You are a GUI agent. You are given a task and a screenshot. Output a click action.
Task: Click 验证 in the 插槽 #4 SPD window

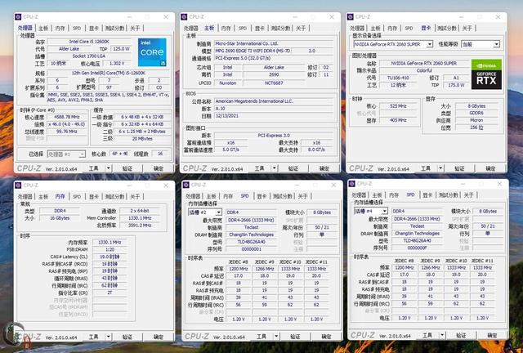click(461, 335)
